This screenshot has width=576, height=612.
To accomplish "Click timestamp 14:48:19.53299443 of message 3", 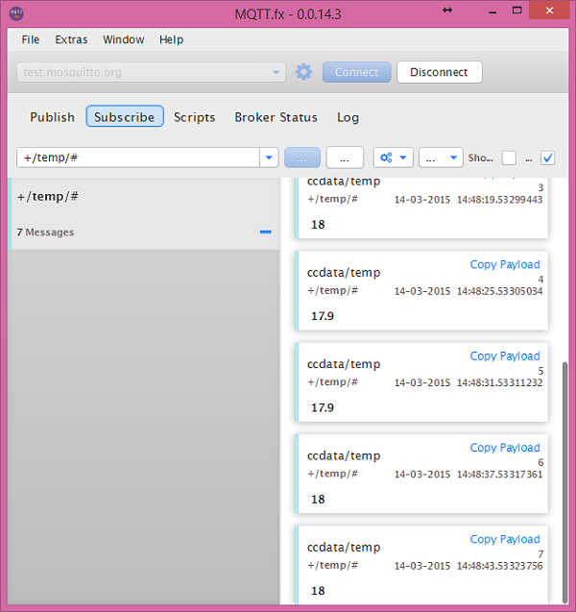I will (x=499, y=200).
